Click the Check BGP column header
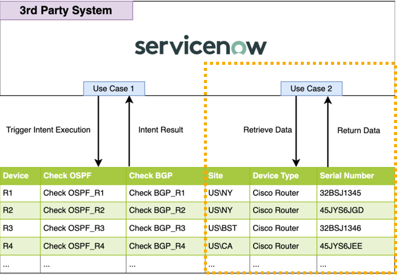 click(x=150, y=176)
